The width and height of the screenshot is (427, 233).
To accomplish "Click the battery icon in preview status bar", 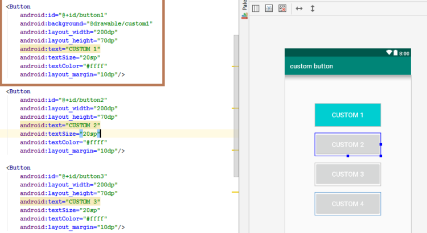I will point(396,53).
